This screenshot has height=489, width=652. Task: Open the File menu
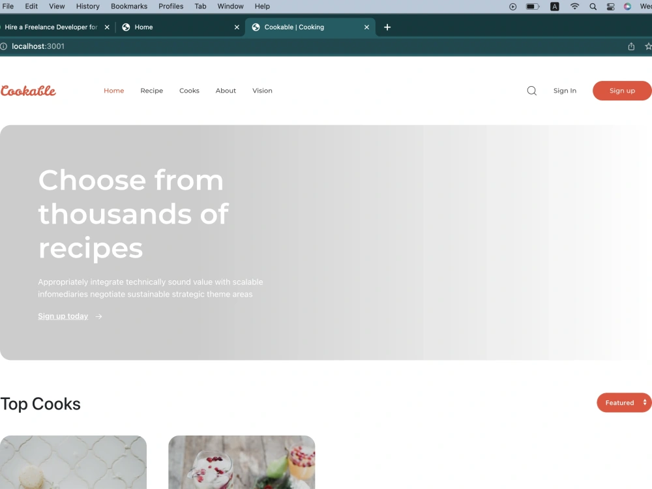[8, 7]
